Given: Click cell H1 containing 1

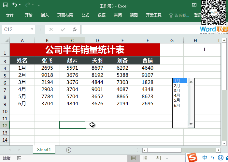Looking at the screenshot, I should tap(195, 50).
